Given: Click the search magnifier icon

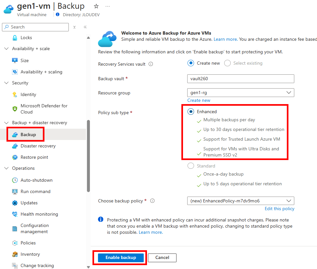Looking at the screenshot, I should point(7,27).
